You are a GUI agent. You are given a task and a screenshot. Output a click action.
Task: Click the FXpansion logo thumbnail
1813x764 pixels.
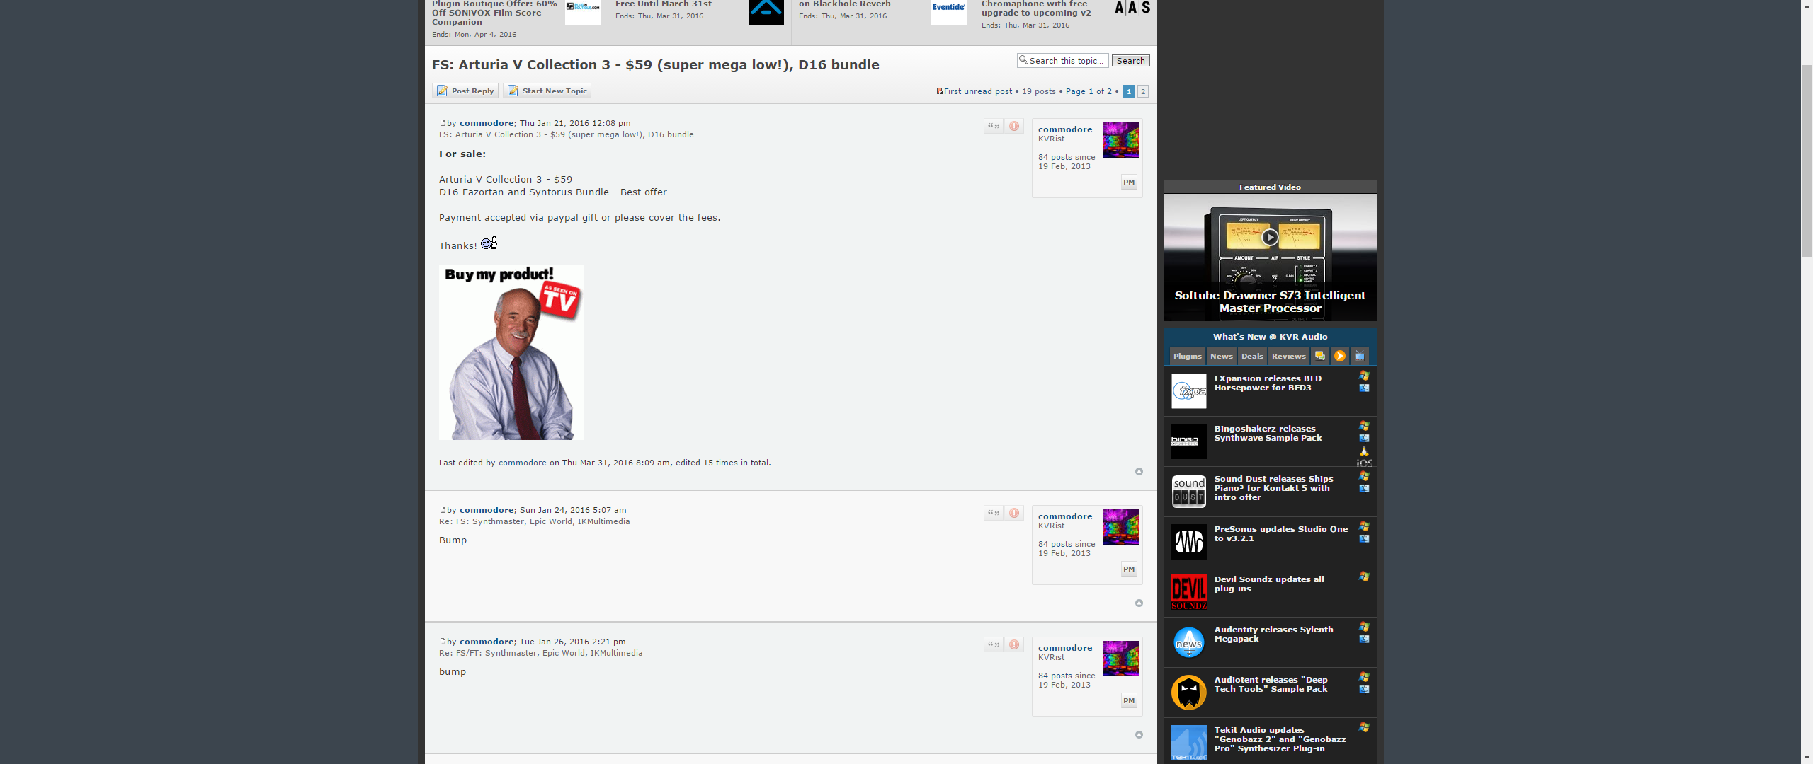tap(1188, 391)
